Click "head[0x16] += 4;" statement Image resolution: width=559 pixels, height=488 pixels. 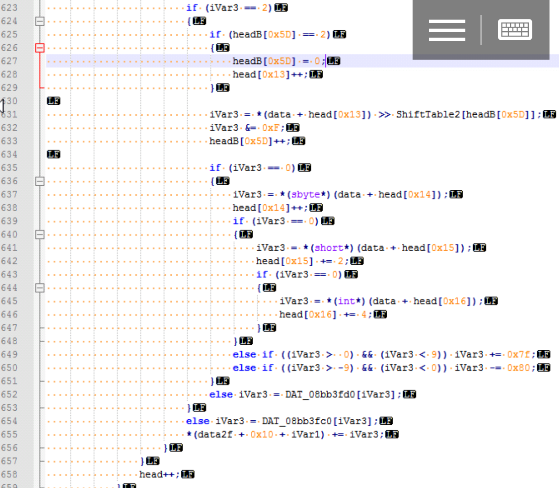click(x=325, y=314)
